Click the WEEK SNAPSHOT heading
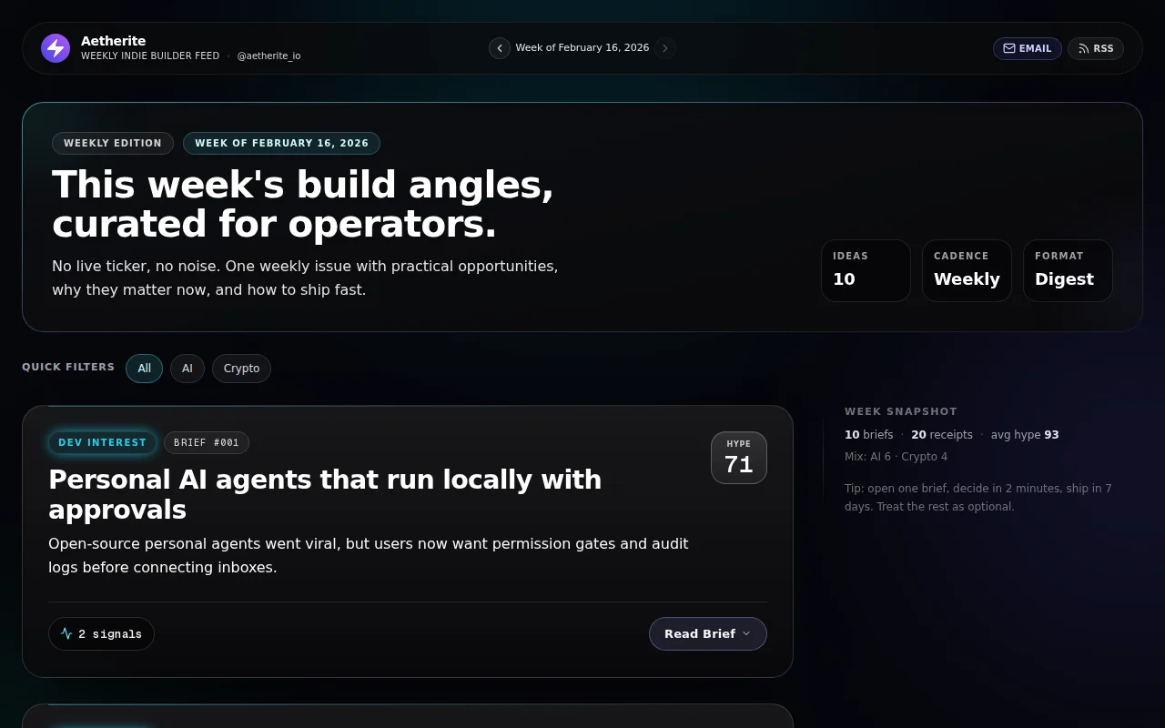The height and width of the screenshot is (728, 1165). pos(901,411)
